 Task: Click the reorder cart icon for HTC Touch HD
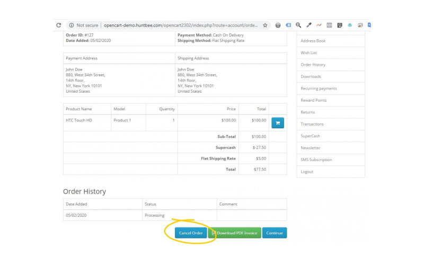point(278,123)
